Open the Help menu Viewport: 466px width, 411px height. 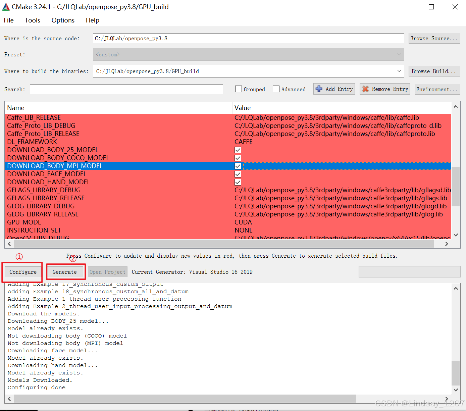point(93,20)
